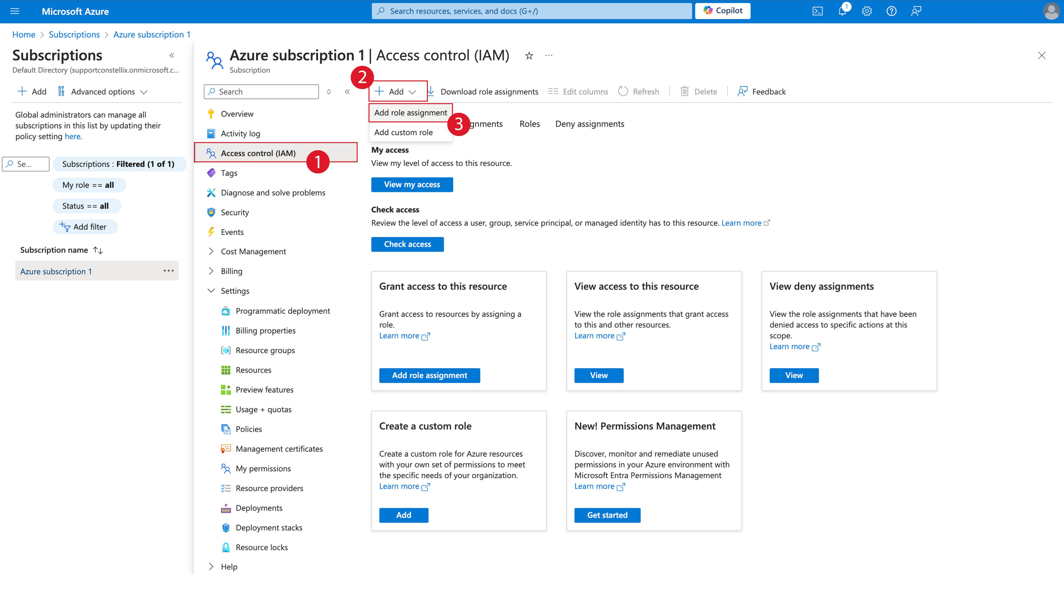This screenshot has width=1064, height=611.
Task: Favorite this page with the star icon
Action: pyautogui.click(x=529, y=56)
